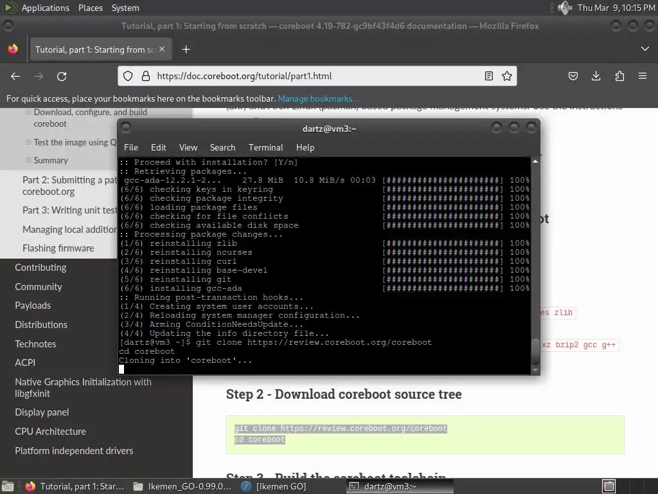The width and height of the screenshot is (658, 494).
Task: Open the terminal File menu
Action: click(x=131, y=147)
